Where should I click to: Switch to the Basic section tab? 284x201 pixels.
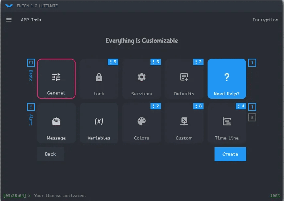31,76
